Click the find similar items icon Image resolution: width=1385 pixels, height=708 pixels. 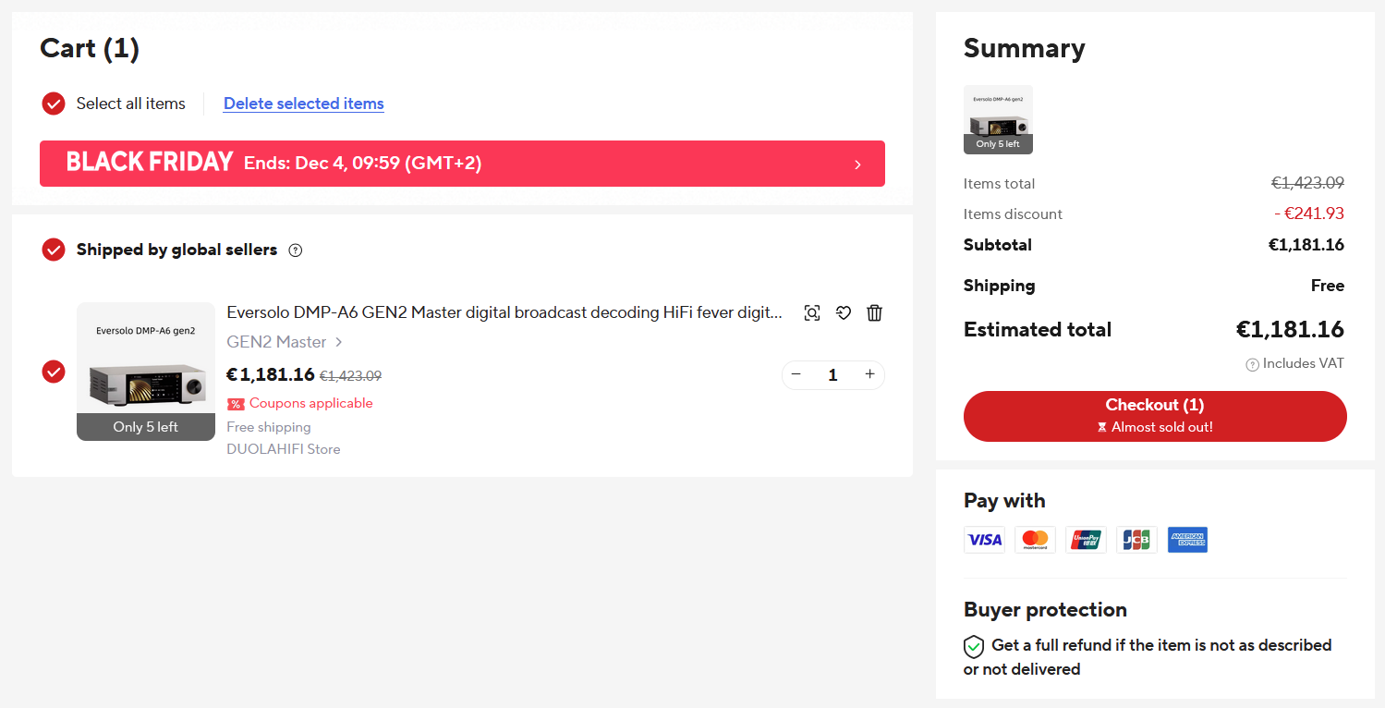tap(812, 313)
